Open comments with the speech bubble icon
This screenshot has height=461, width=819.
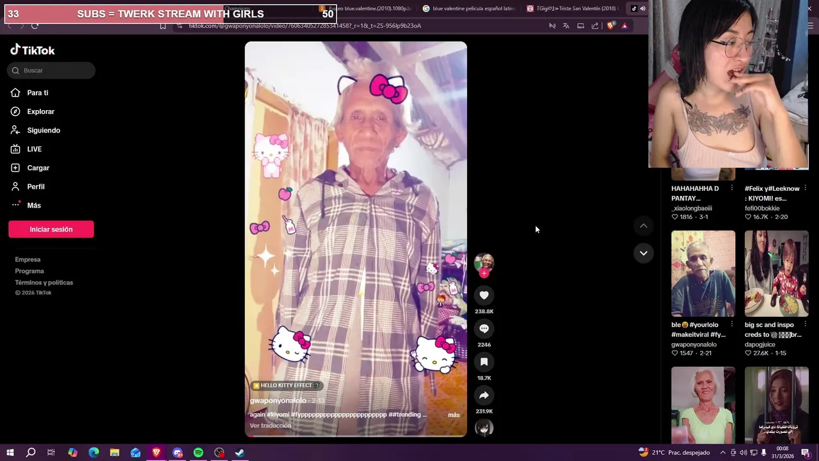coord(484,328)
